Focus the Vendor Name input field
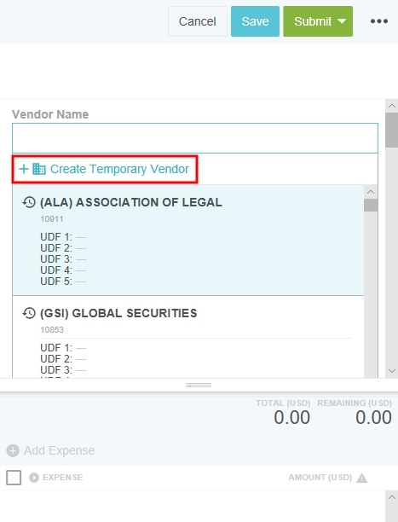Image resolution: width=398 pixels, height=522 pixels. (x=195, y=138)
